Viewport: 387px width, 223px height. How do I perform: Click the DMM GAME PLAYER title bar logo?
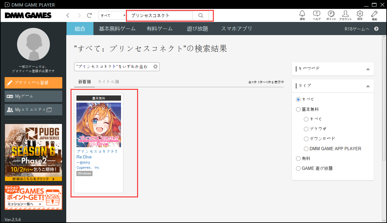[x=8, y=5]
